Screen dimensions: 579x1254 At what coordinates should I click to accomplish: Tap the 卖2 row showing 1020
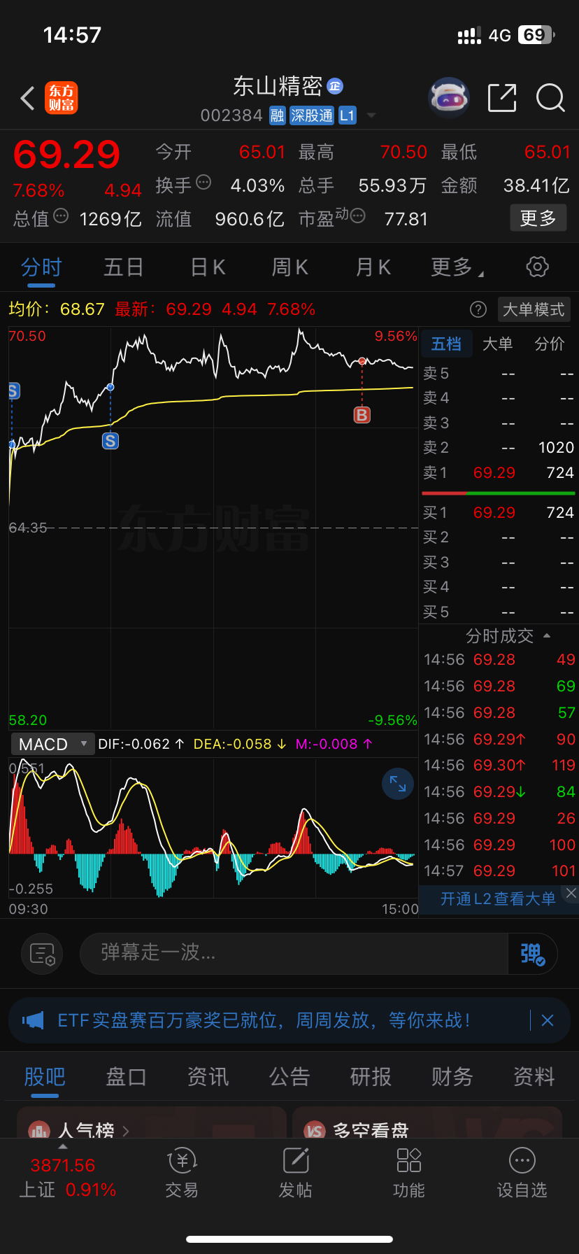pos(498,448)
